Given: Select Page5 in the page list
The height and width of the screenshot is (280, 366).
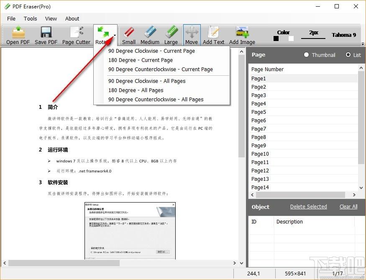Looking at the screenshot, I should [304, 112].
